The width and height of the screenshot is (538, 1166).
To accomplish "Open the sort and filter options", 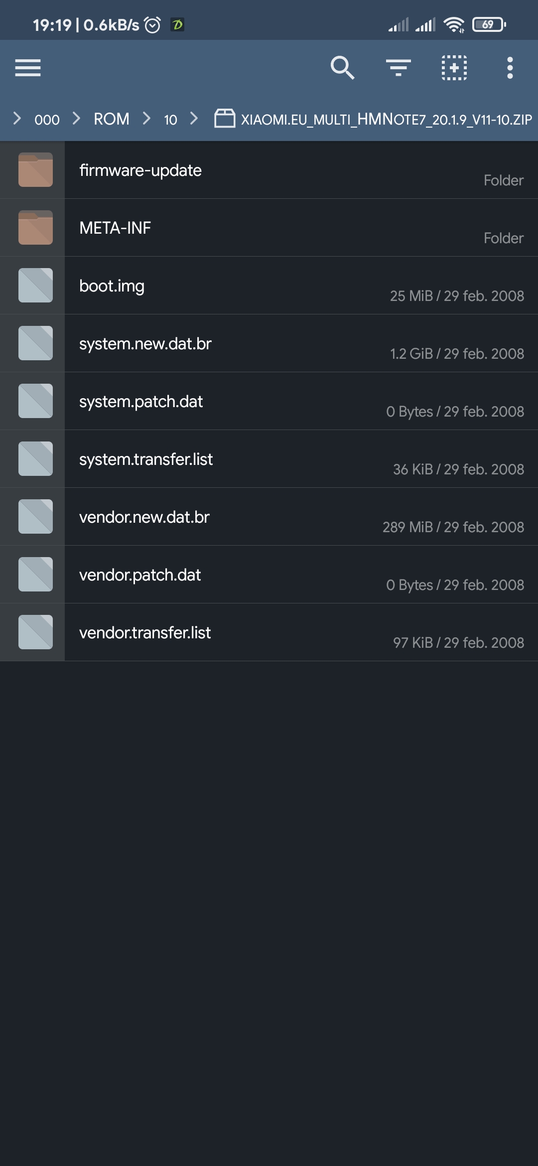I will click(x=399, y=68).
